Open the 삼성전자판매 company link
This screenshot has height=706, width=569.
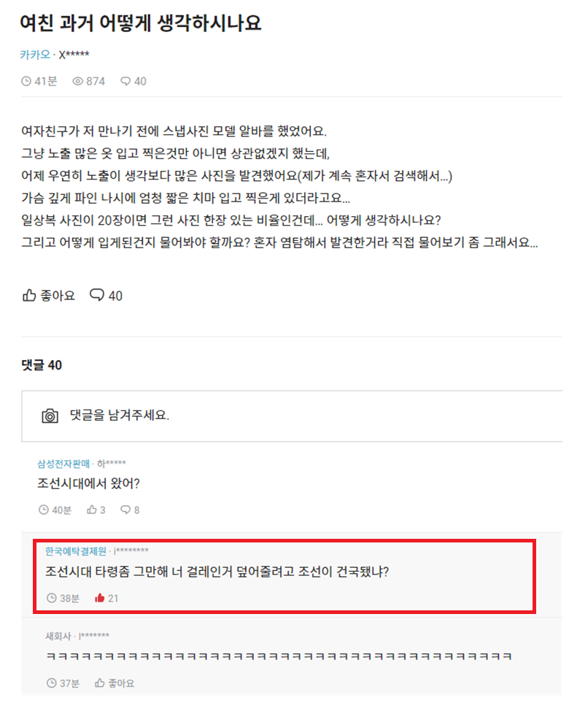63,464
